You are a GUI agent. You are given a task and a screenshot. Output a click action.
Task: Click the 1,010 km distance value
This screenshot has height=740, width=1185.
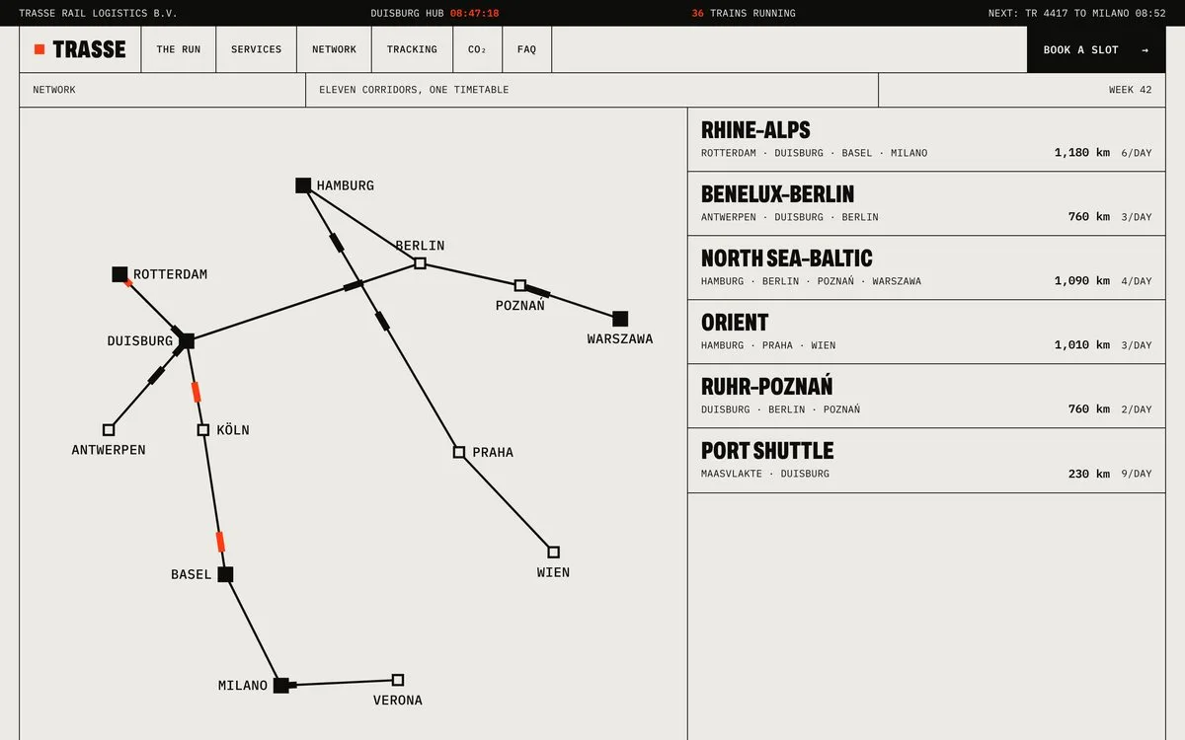coord(1082,345)
